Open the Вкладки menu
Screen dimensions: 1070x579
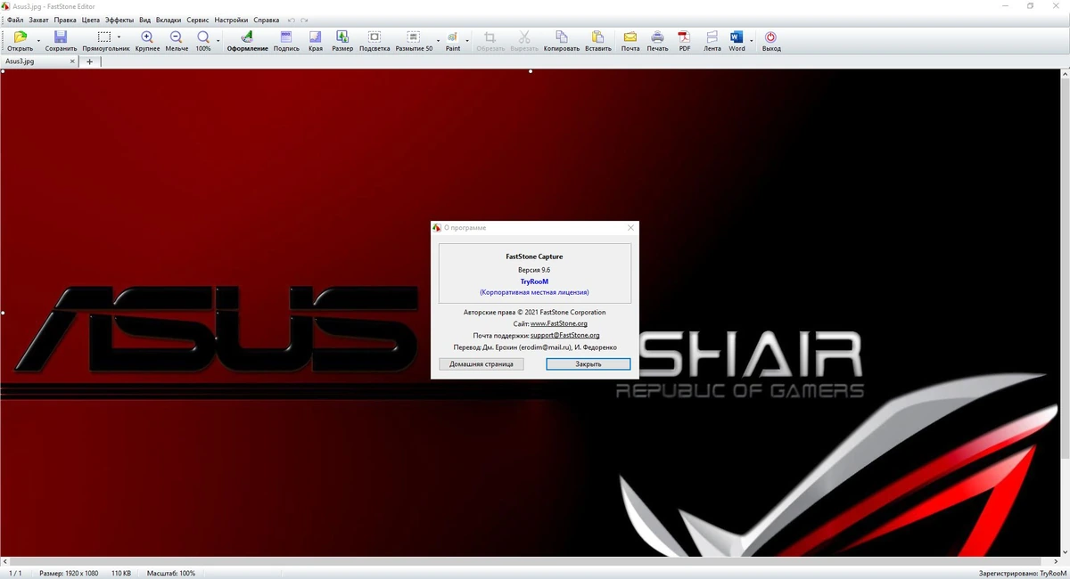[x=169, y=20]
